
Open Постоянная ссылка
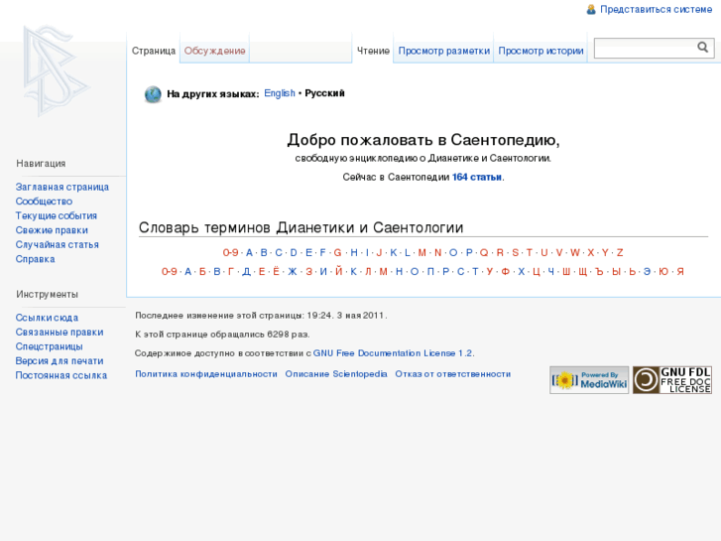coord(61,375)
